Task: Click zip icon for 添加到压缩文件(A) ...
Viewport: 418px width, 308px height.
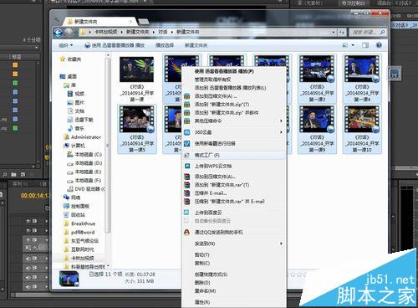Action: (x=186, y=96)
